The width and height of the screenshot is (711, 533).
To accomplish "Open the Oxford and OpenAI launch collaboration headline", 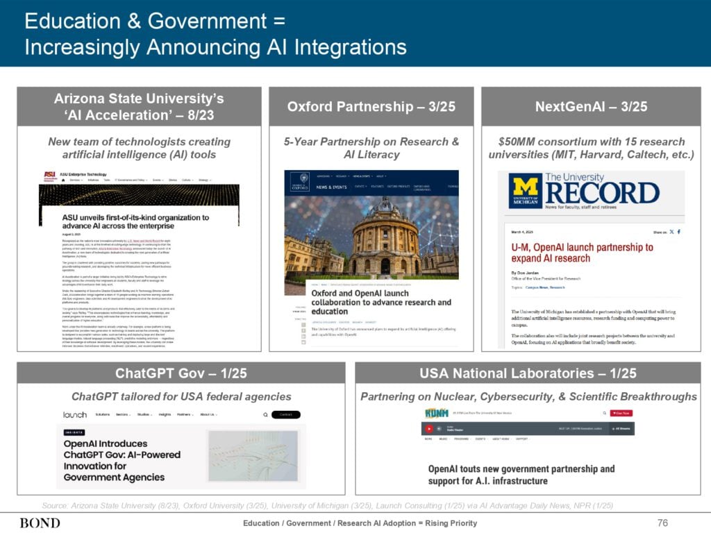I will pyautogui.click(x=381, y=303).
